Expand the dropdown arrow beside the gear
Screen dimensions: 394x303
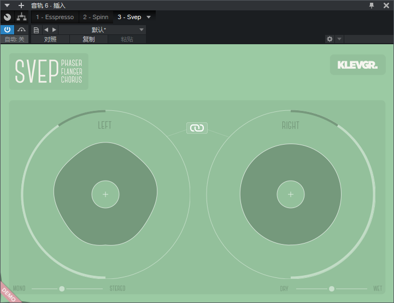pos(339,39)
